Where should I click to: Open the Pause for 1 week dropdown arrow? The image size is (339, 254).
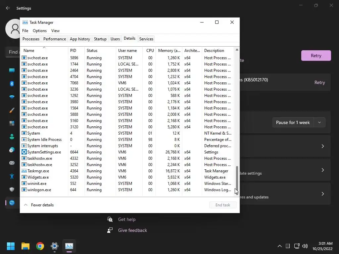pyautogui.click(x=319, y=122)
